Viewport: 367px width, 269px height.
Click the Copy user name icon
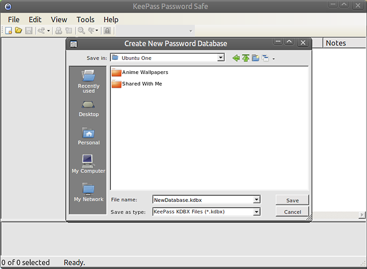click(59, 31)
